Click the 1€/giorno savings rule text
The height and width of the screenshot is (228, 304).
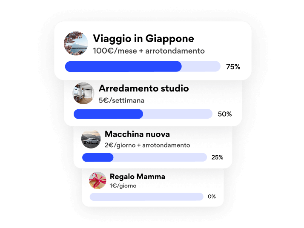[123, 186]
